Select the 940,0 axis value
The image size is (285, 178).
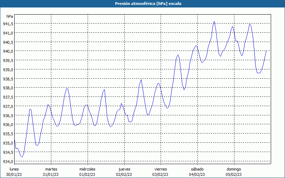8,51
